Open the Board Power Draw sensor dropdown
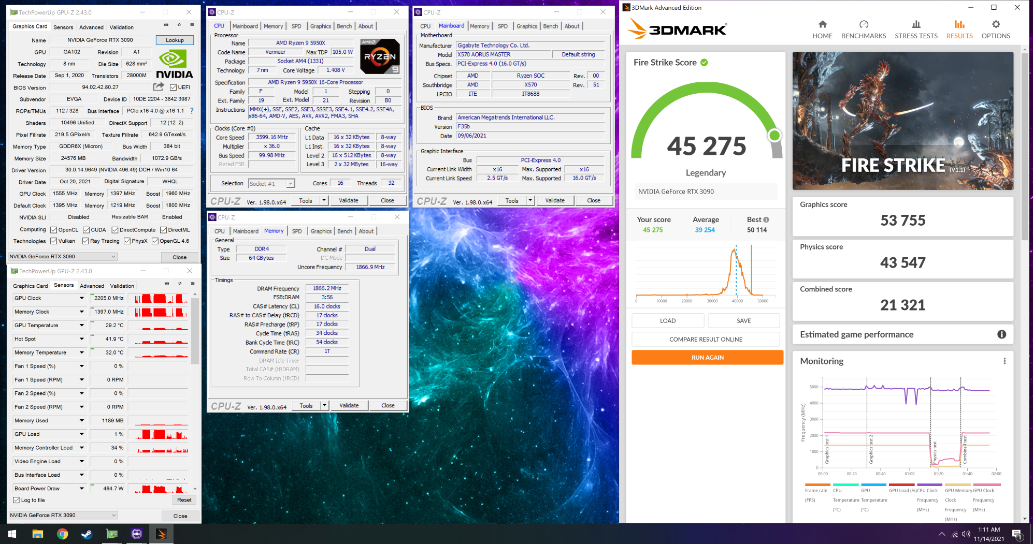Image resolution: width=1033 pixels, height=544 pixels. [81, 488]
